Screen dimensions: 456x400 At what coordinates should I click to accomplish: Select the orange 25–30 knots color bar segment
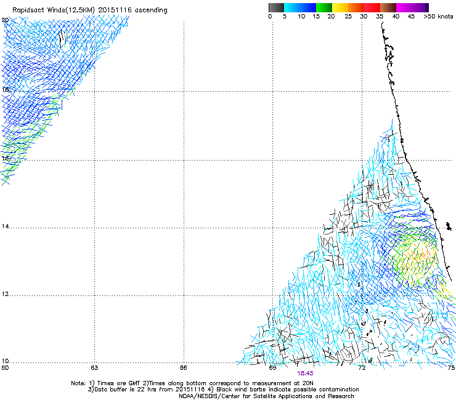pos(356,7)
